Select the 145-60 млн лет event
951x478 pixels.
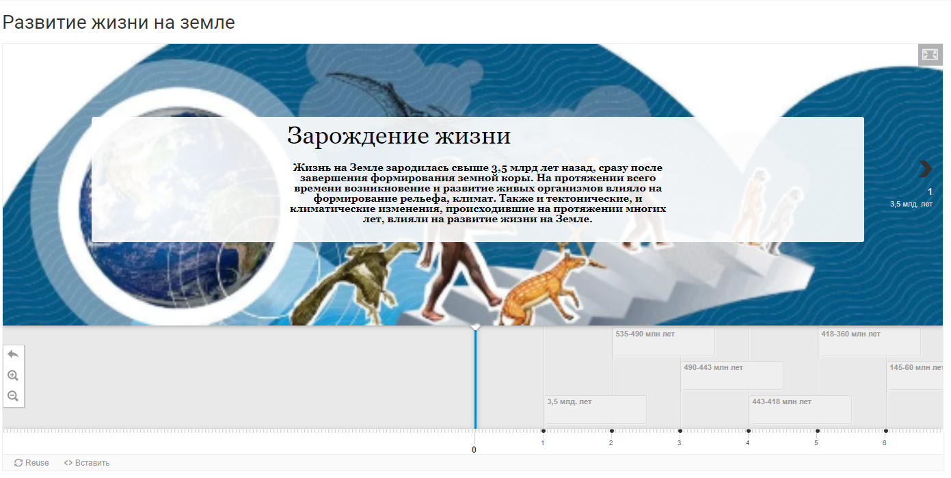pos(915,375)
